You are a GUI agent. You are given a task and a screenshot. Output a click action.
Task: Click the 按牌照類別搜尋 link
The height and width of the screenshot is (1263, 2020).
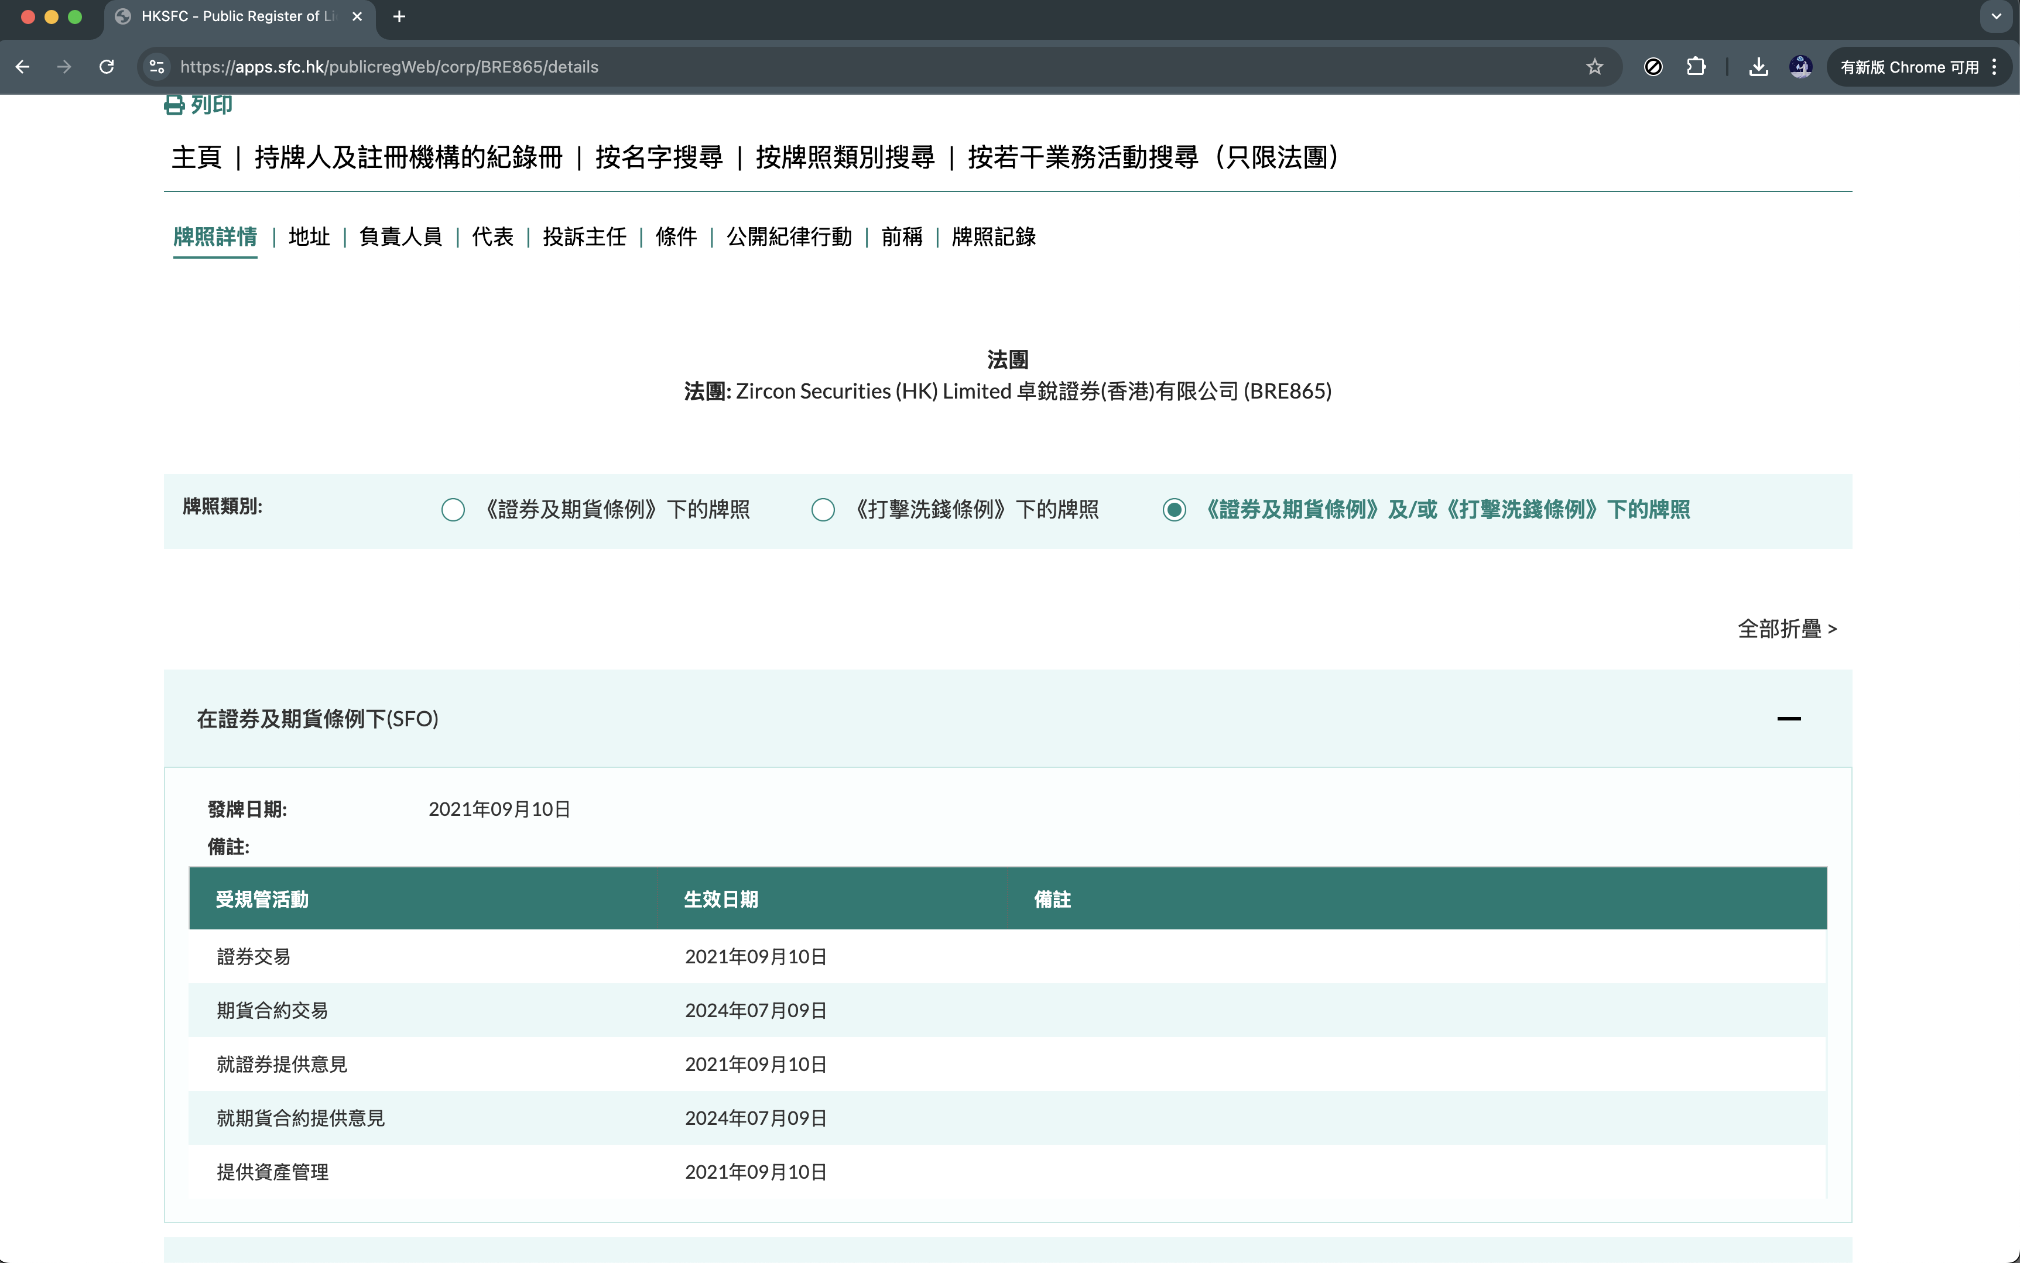coord(844,157)
